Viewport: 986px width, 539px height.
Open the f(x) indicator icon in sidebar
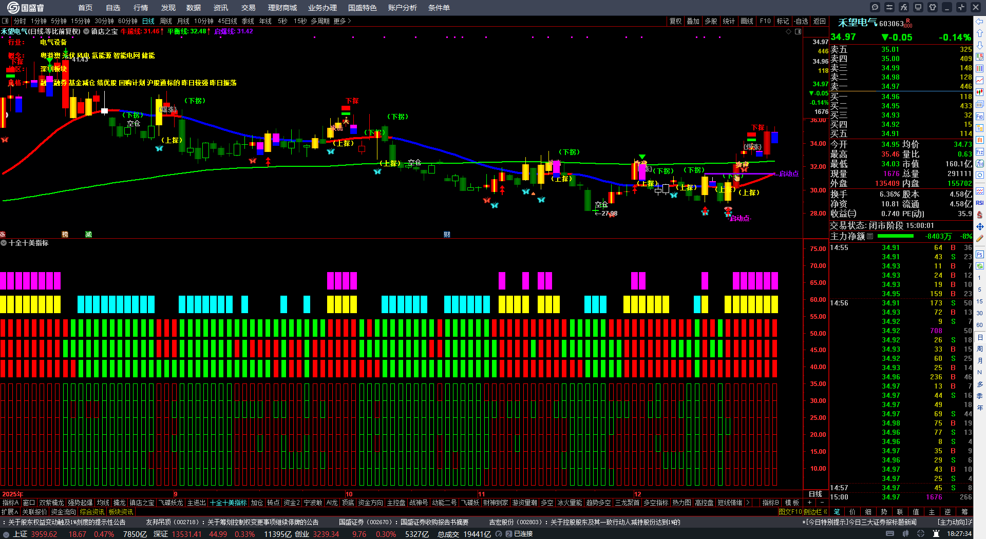pos(980,164)
